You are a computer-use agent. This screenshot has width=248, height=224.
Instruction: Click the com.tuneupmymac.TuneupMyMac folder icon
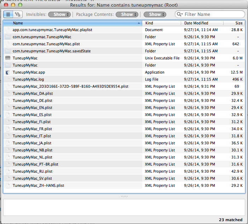tap(7, 37)
